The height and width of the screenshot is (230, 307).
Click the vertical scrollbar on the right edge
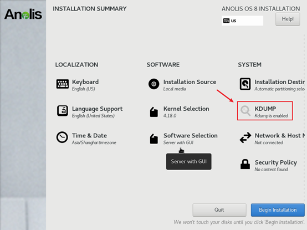[x=304, y=117]
